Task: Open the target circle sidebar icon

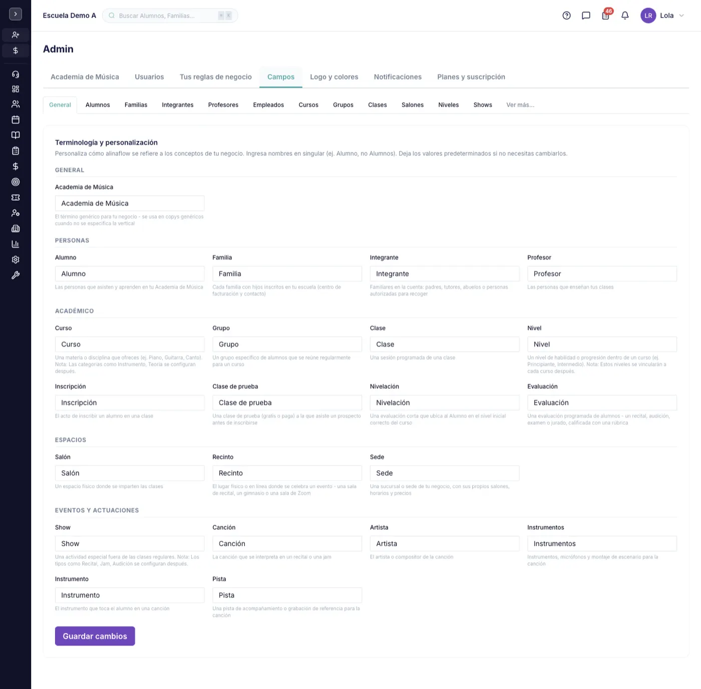Action: tap(16, 182)
